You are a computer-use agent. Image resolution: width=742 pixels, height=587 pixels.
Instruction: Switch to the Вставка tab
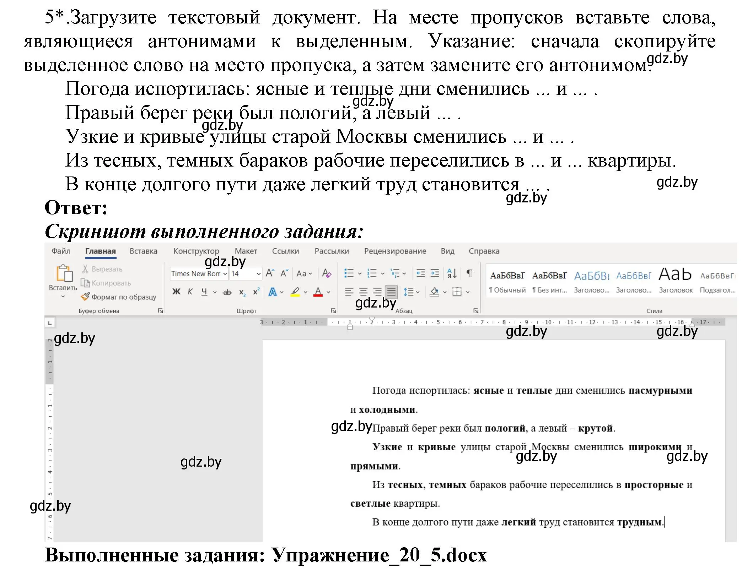coord(143,251)
